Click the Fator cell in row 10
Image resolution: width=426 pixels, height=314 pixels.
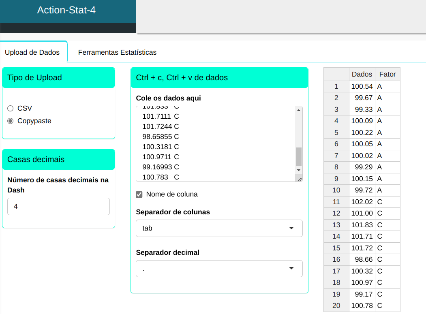(387, 190)
